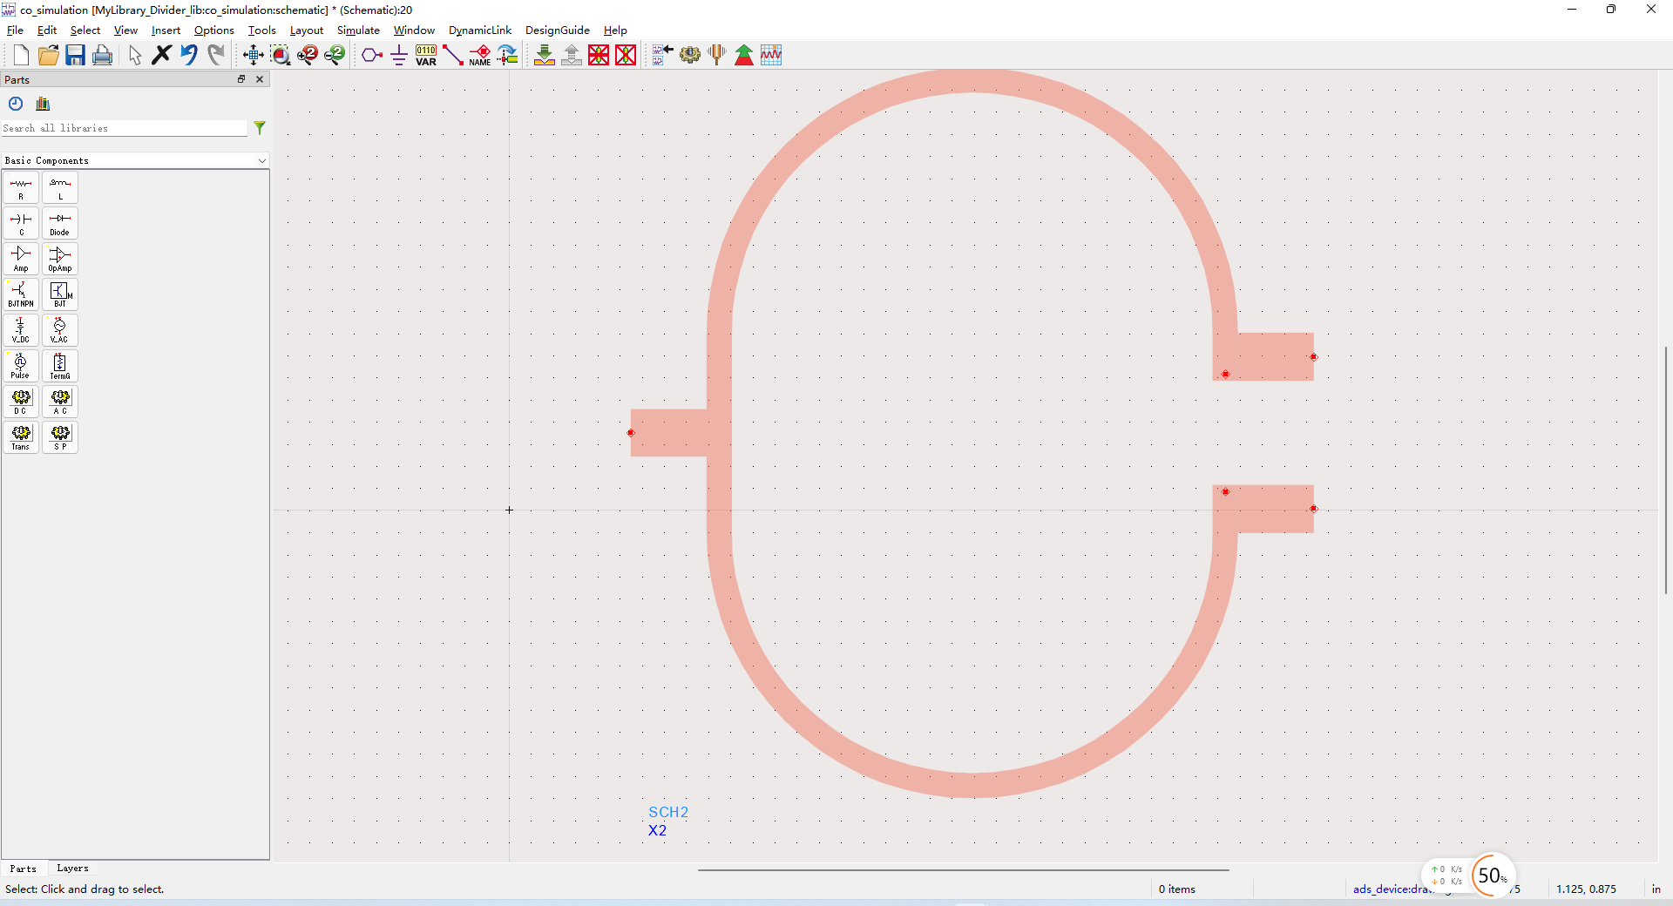The width and height of the screenshot is (1673, 906).
Task: Zoom out by two in toolbar
Action: click(x=334, y=55)
